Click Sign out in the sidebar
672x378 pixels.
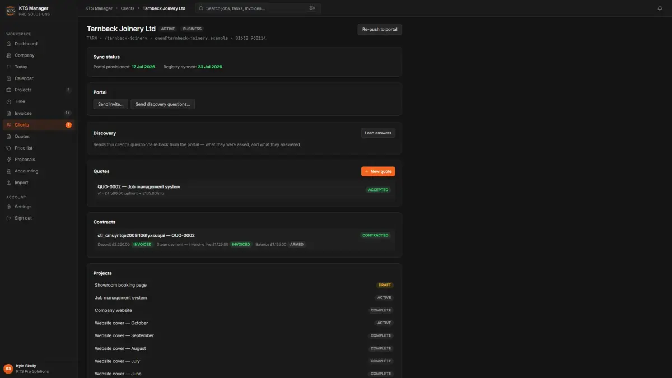click(x=39, y=218)
